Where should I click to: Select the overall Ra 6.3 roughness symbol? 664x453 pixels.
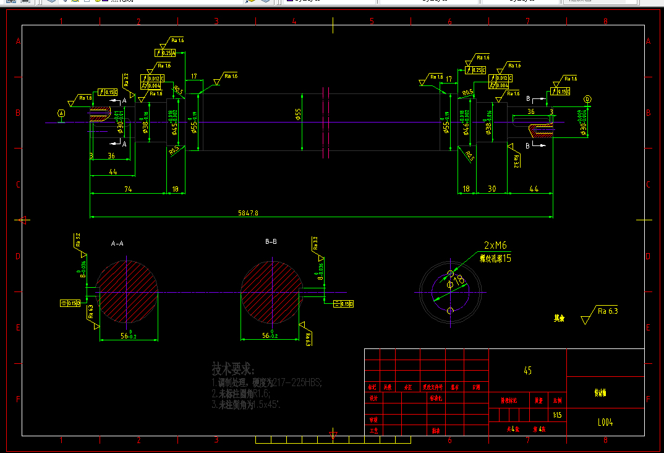pyautogui.click(x=599, y=315)
